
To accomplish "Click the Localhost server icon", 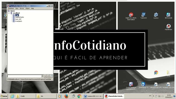I will click(11, 13).
